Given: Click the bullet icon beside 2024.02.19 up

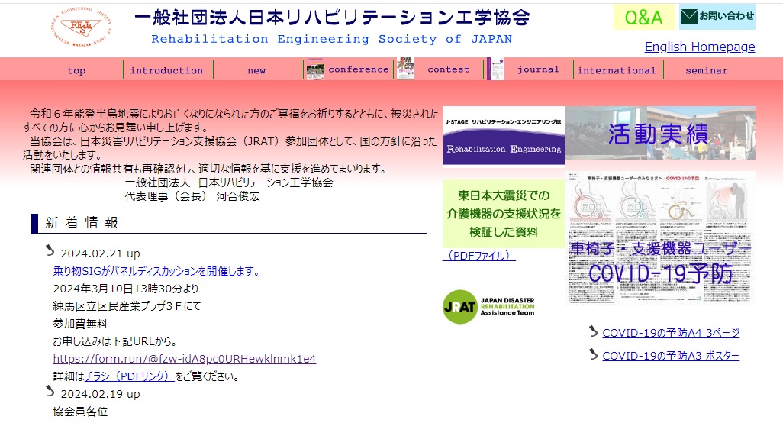Looking at the screenshot, I should 50,390.
